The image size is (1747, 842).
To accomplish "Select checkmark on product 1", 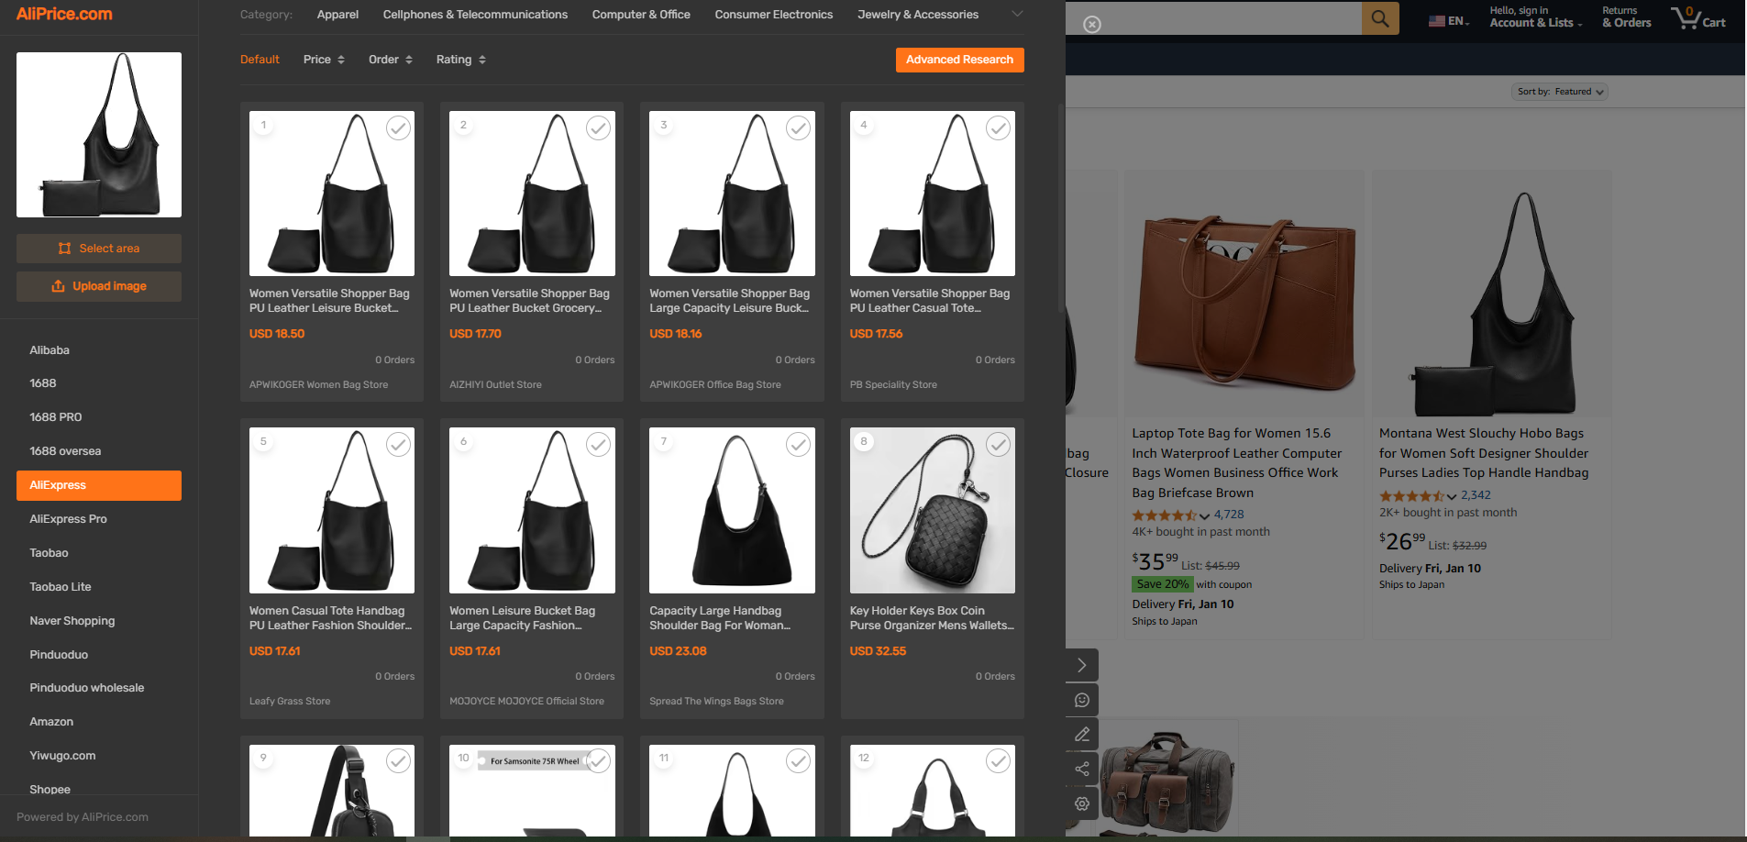I will click(x=398, y=128).
